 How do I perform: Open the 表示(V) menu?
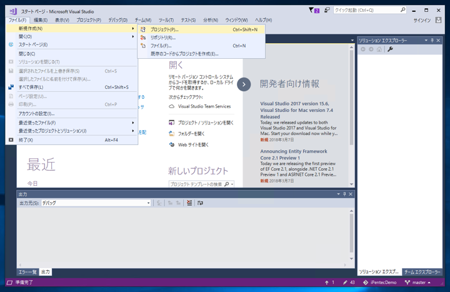click(62, 20)
